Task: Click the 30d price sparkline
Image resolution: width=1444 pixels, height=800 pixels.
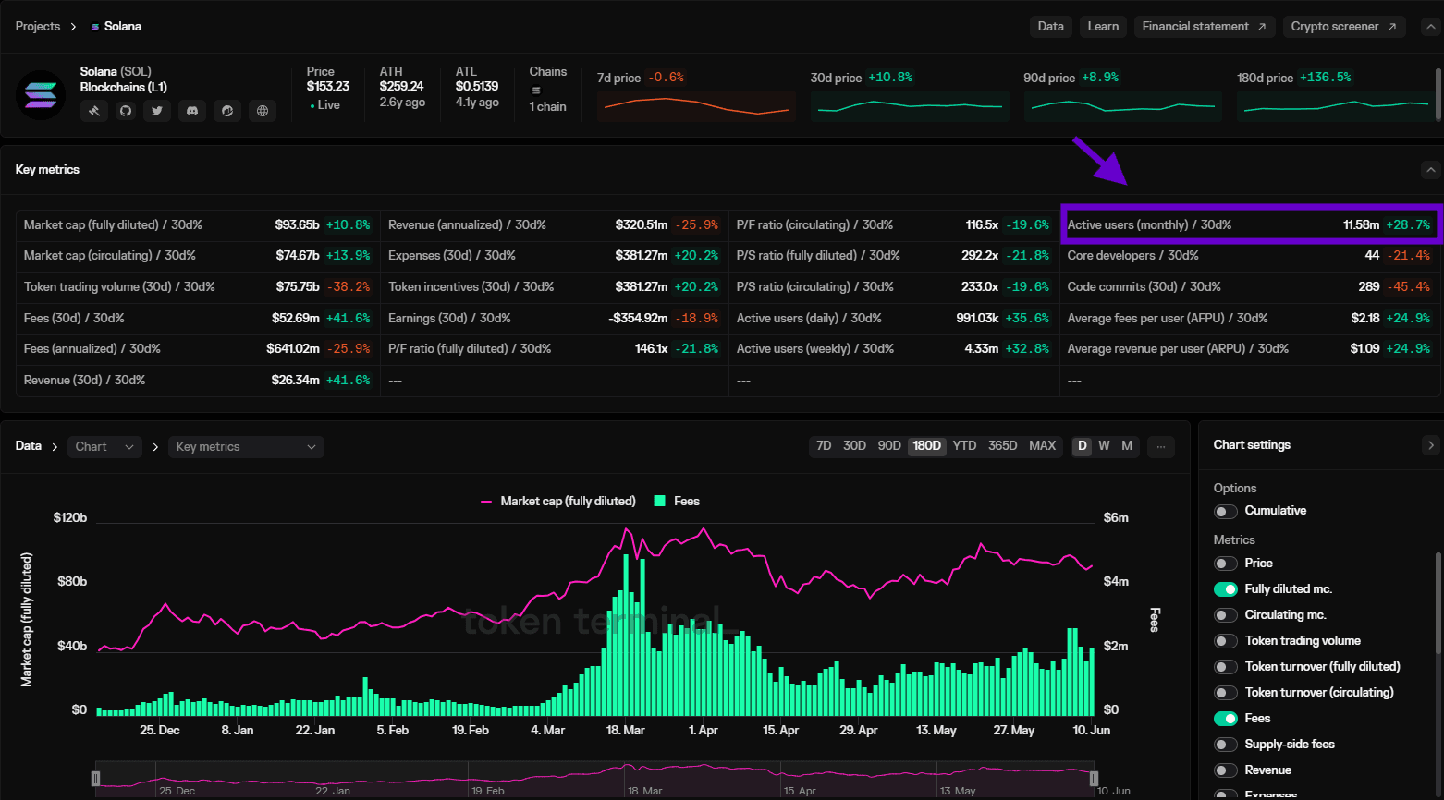Action: pos(910,106)
